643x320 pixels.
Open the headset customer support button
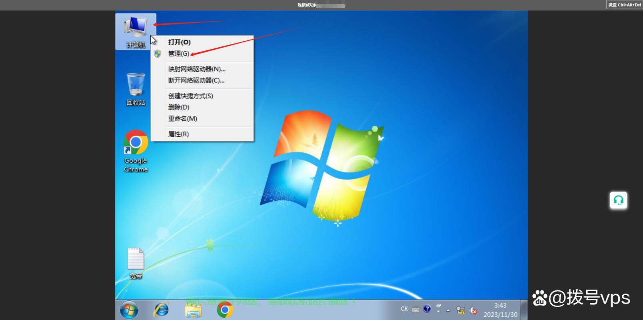[x=618, y=200]
